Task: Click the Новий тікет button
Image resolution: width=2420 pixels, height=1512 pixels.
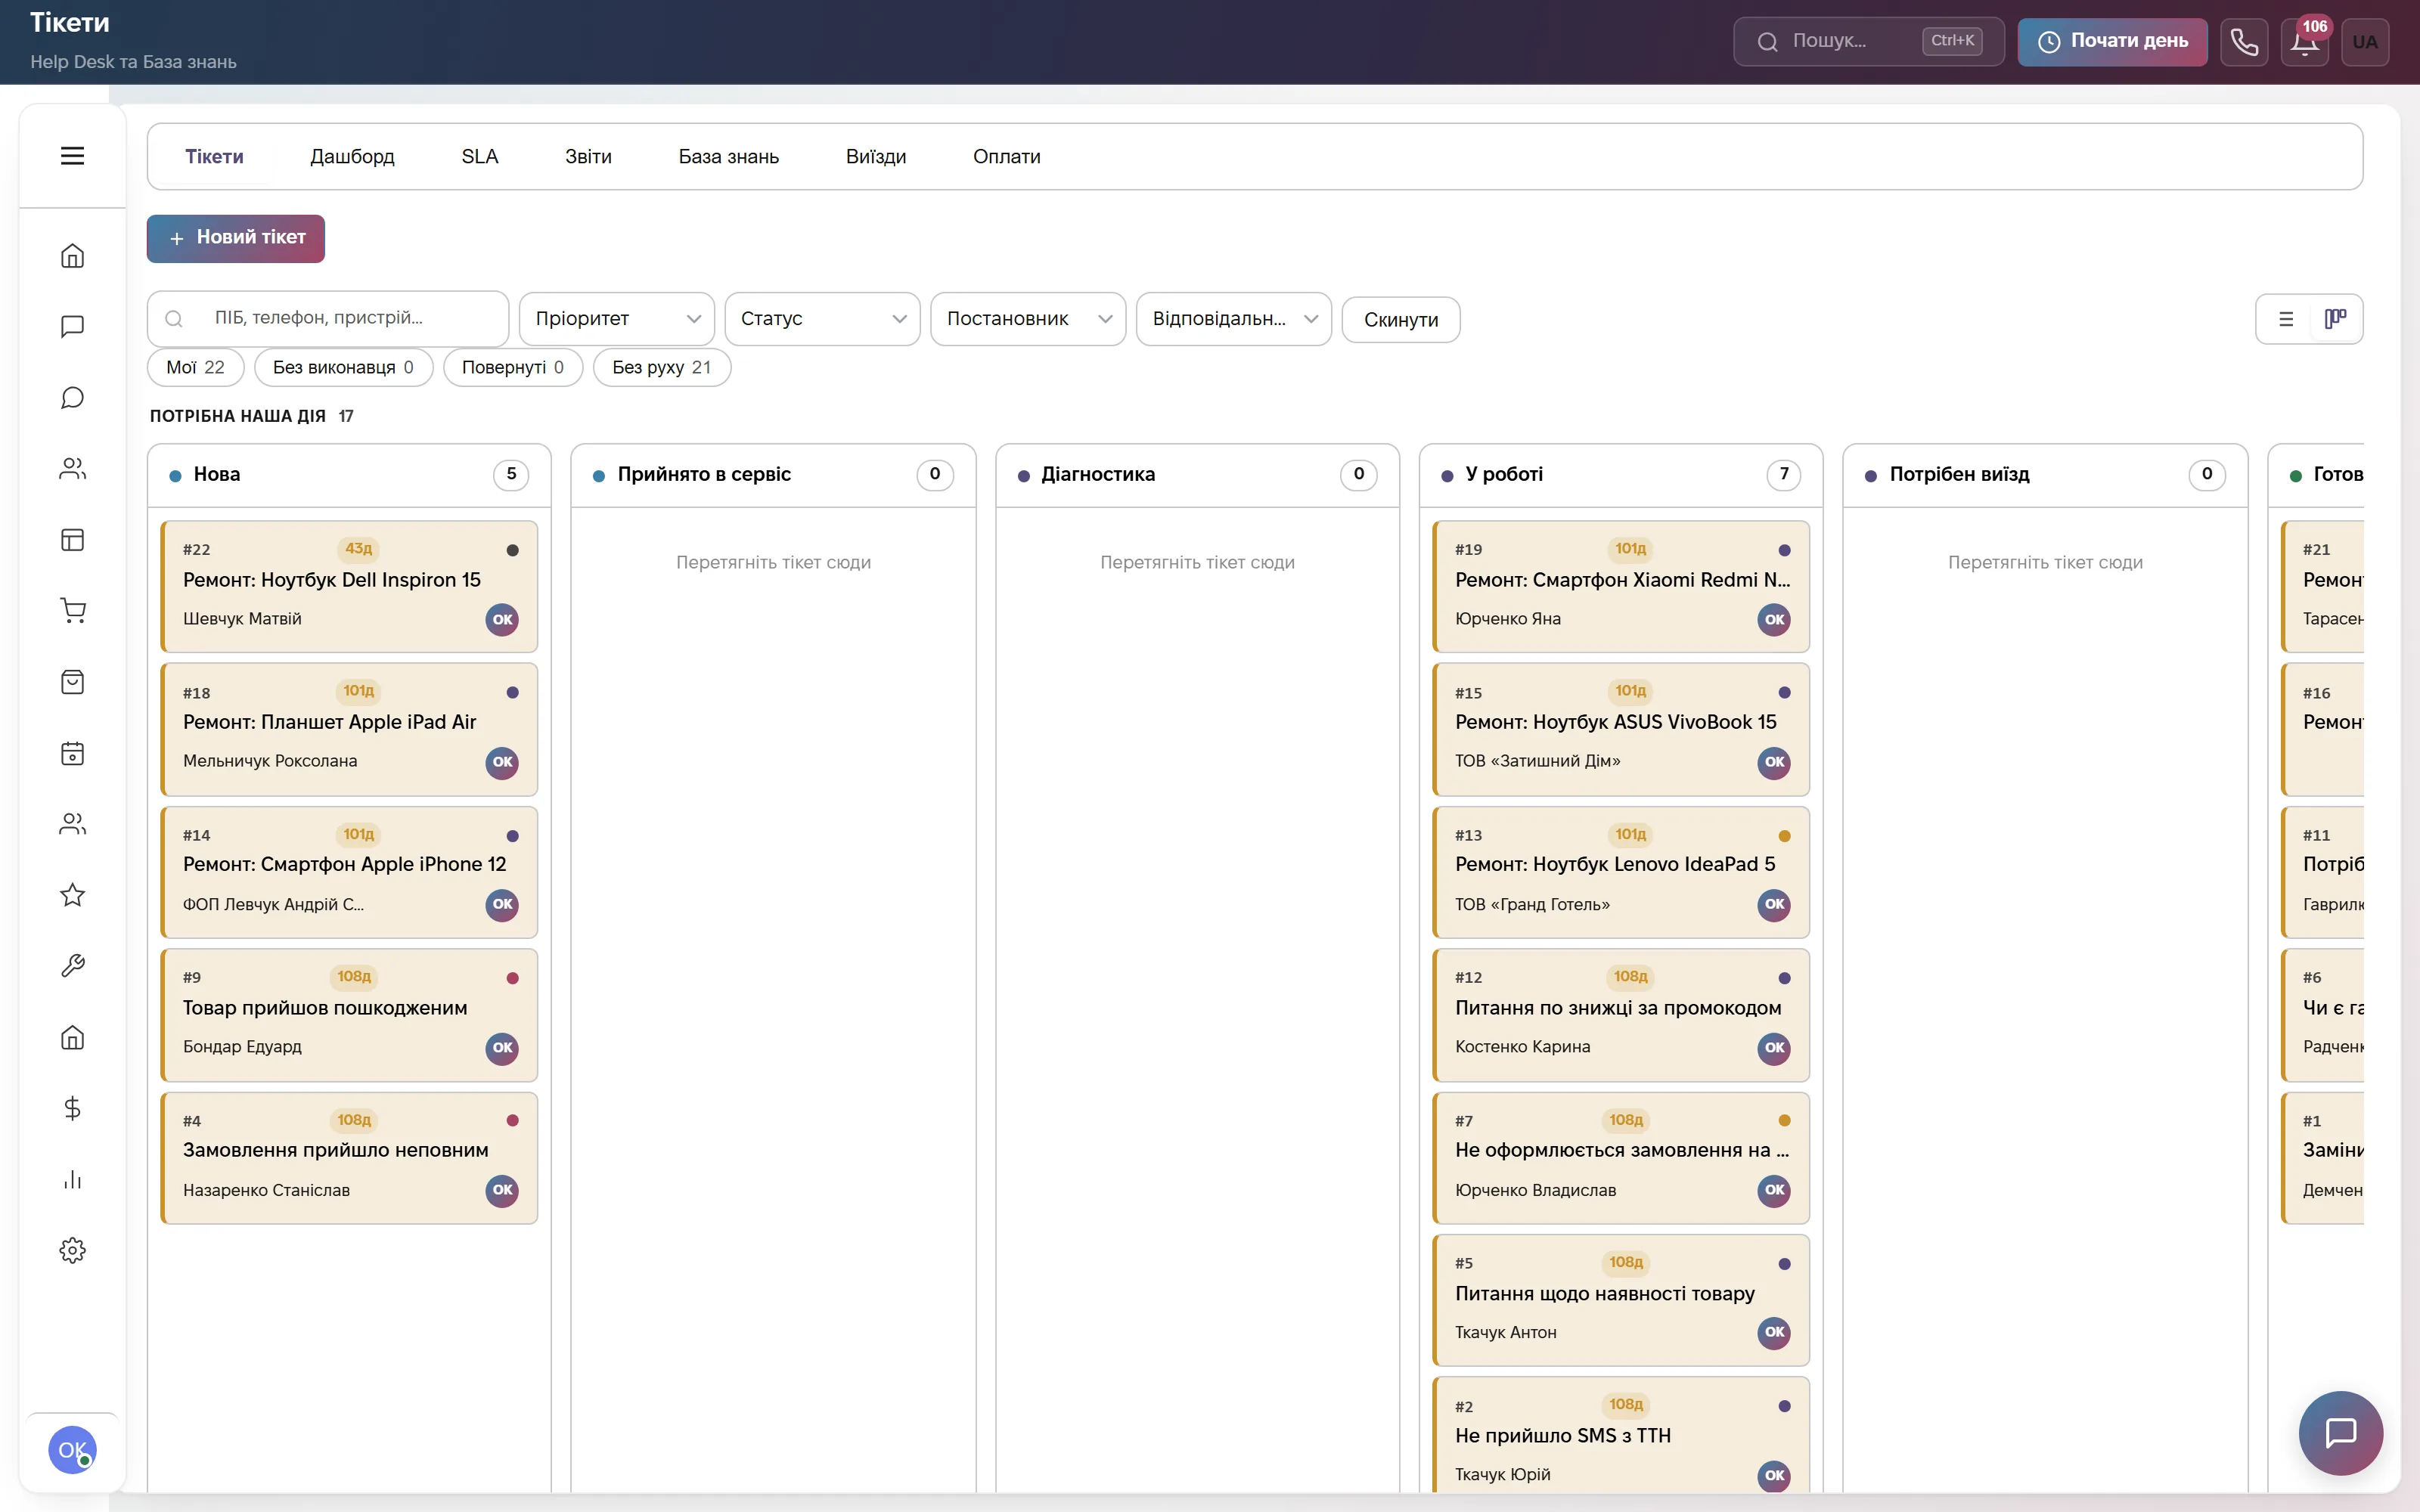Action: tap(236, 238)
